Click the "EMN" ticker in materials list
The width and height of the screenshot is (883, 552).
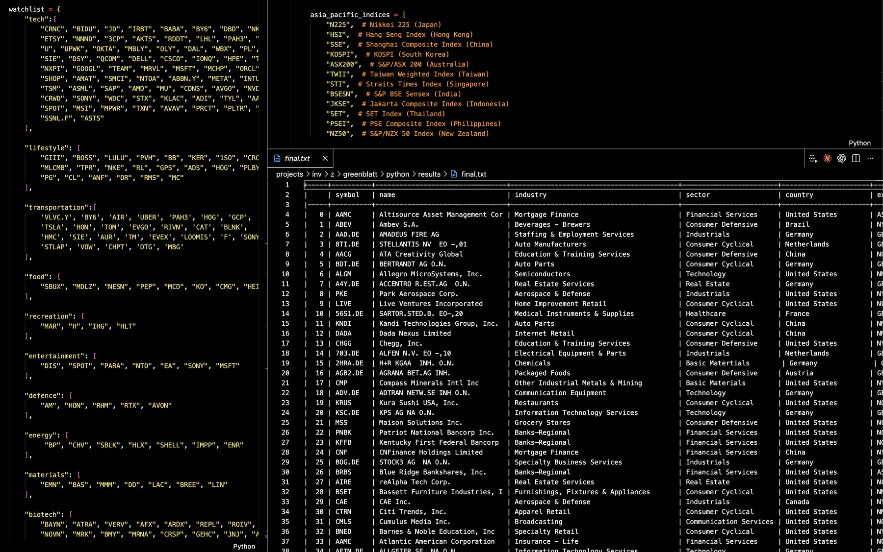51,484
